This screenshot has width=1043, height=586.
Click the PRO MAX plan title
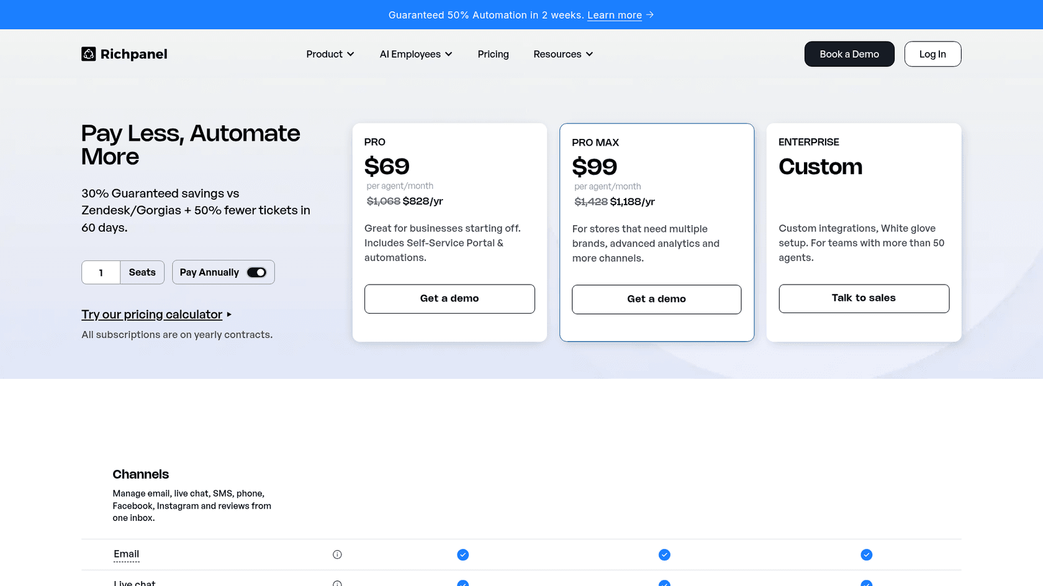tap(595, 143)
